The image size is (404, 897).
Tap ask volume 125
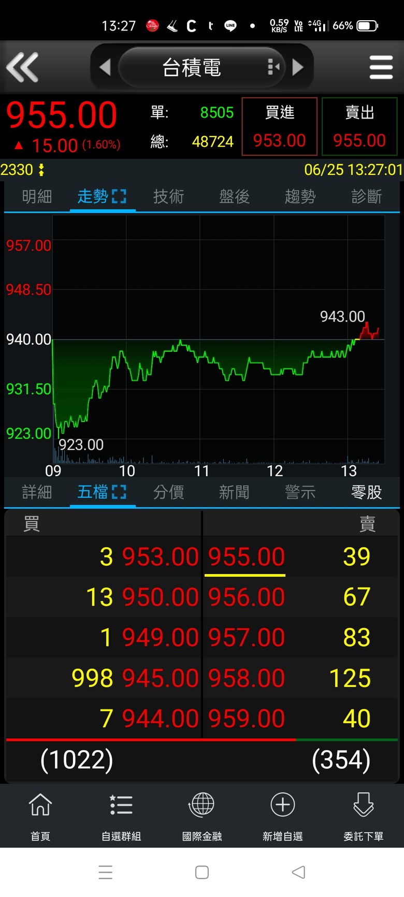click(x=350, y=678)
